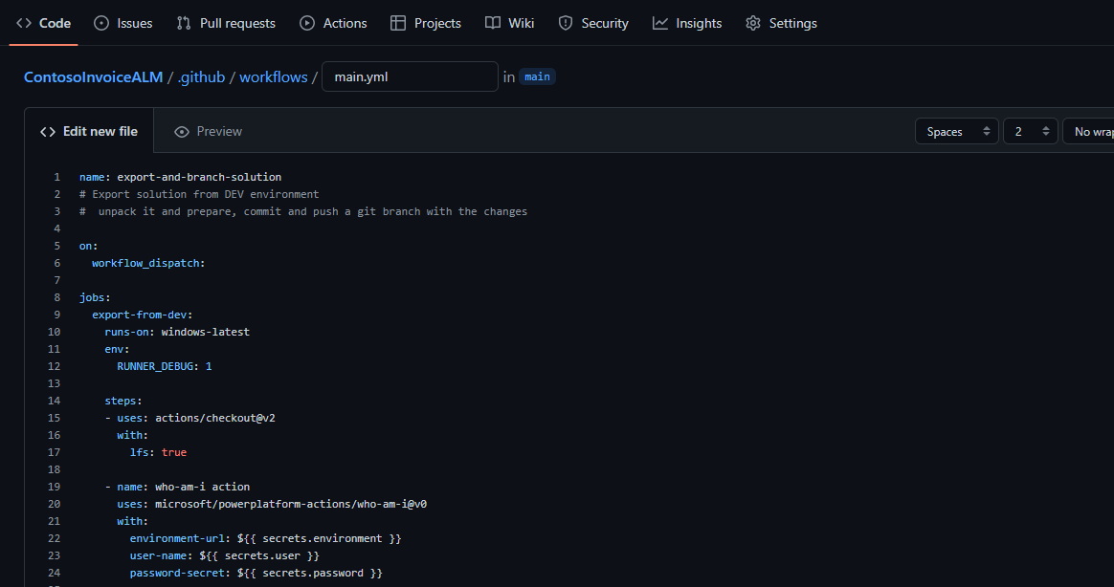Click the Projects table icon

tap(398, 24)
